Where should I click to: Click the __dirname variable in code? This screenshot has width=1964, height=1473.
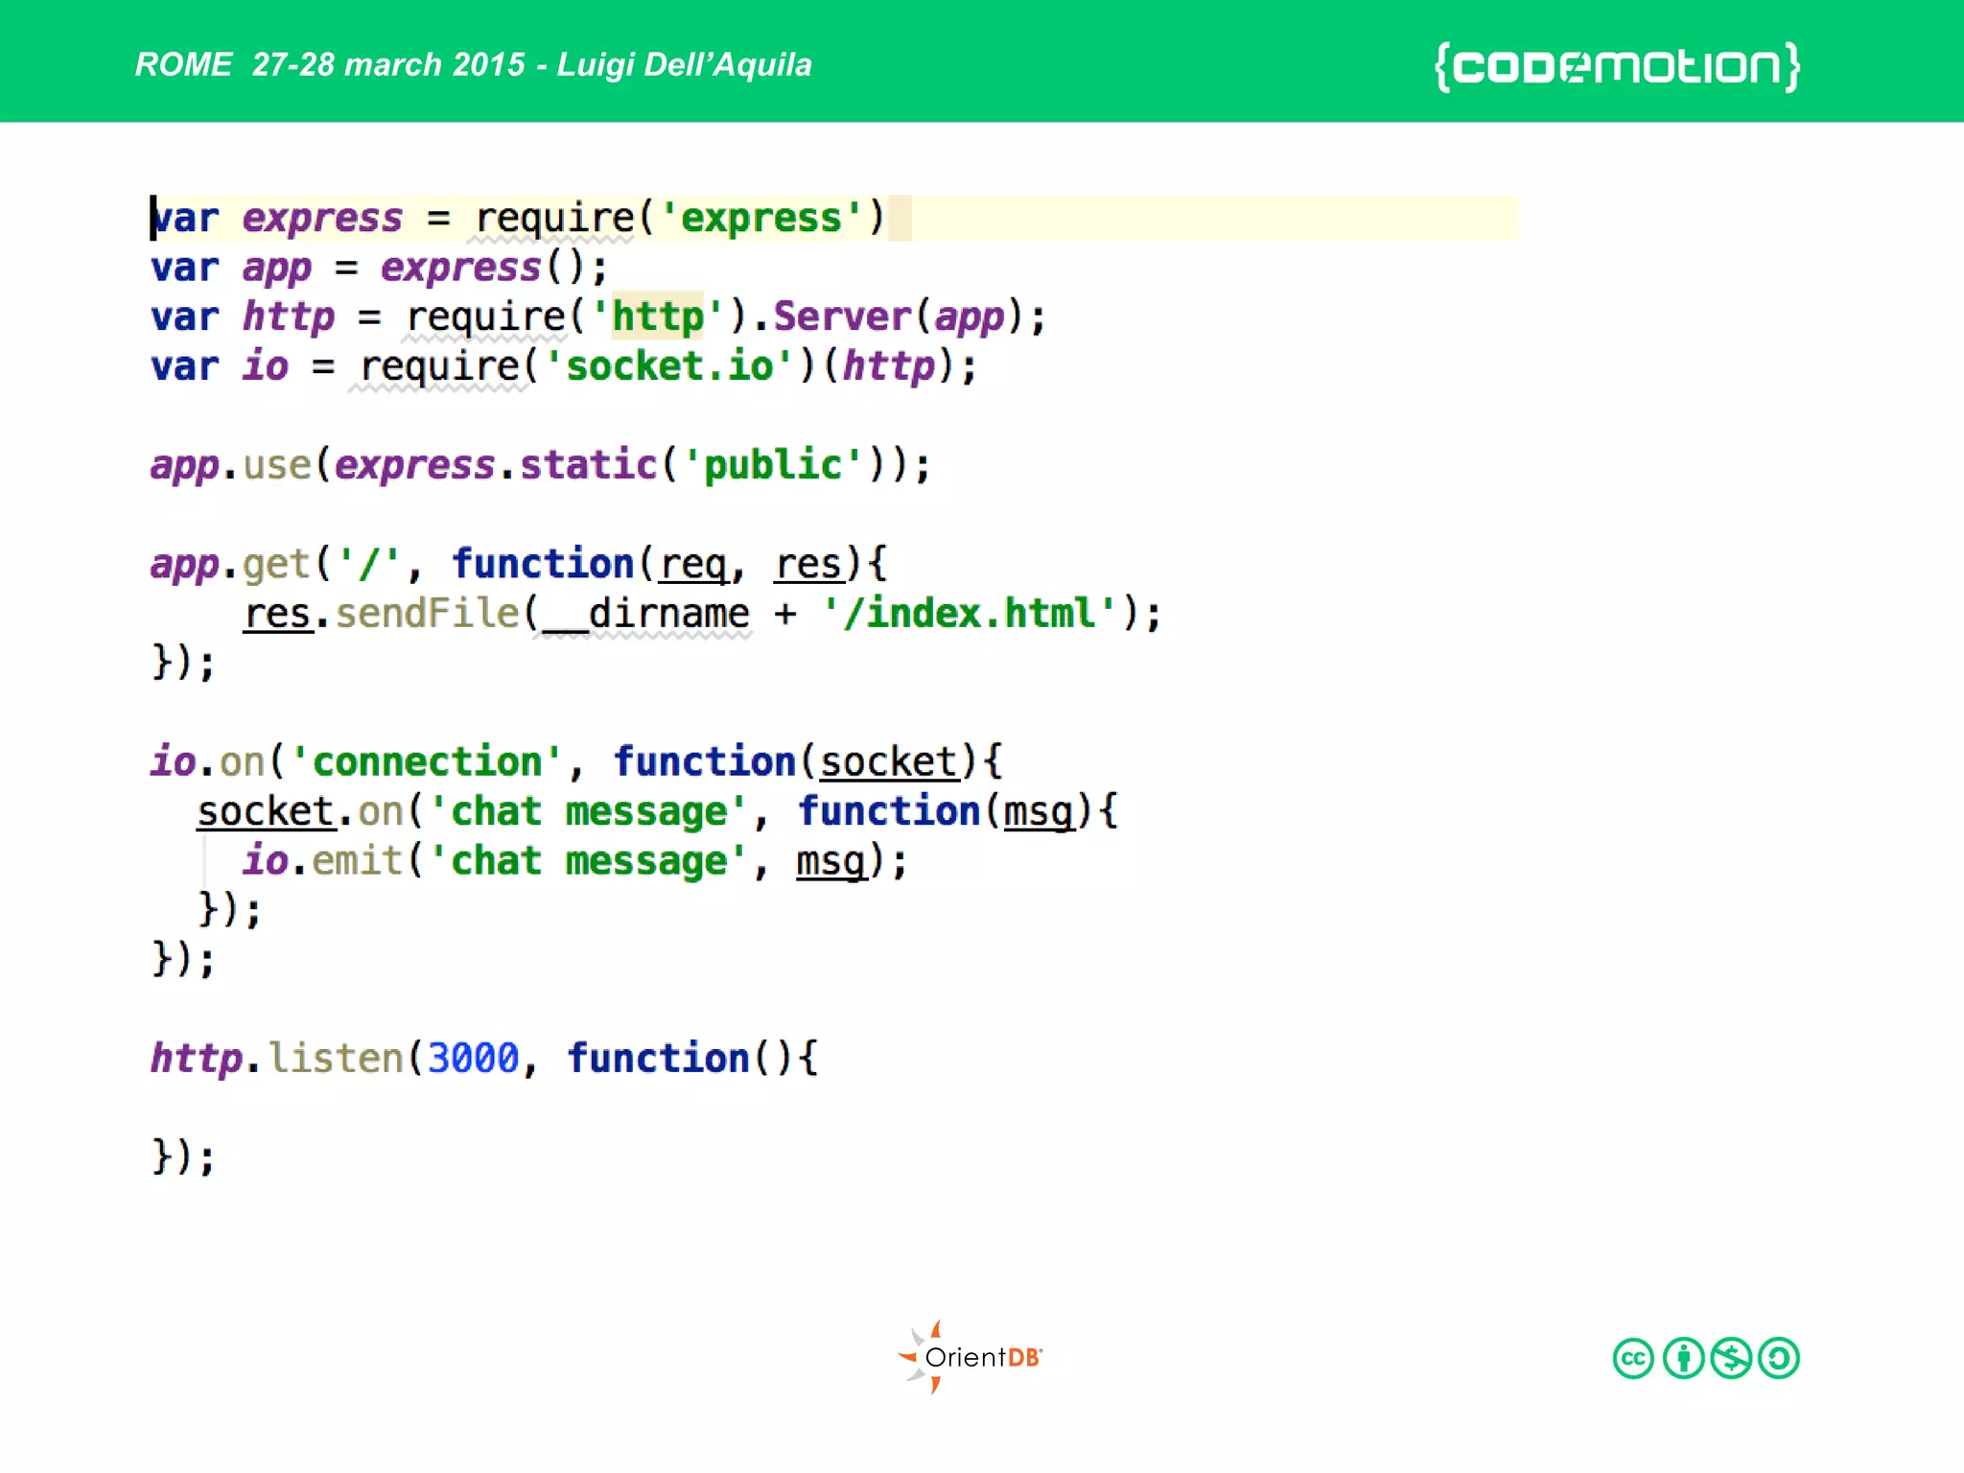point(645,614)
